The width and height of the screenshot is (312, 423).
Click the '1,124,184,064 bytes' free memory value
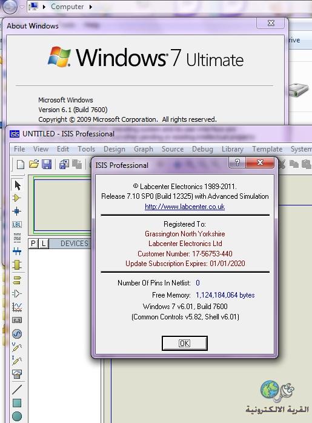pyautogui.click(x=225, y=295)
